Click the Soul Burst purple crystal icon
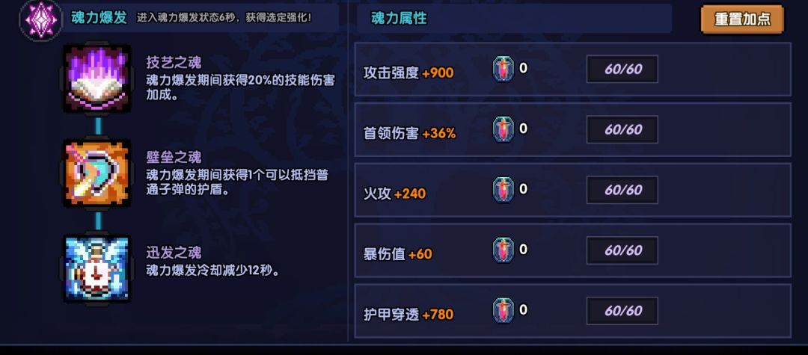This screenshot has height=355, width=808. pos(38,17)
